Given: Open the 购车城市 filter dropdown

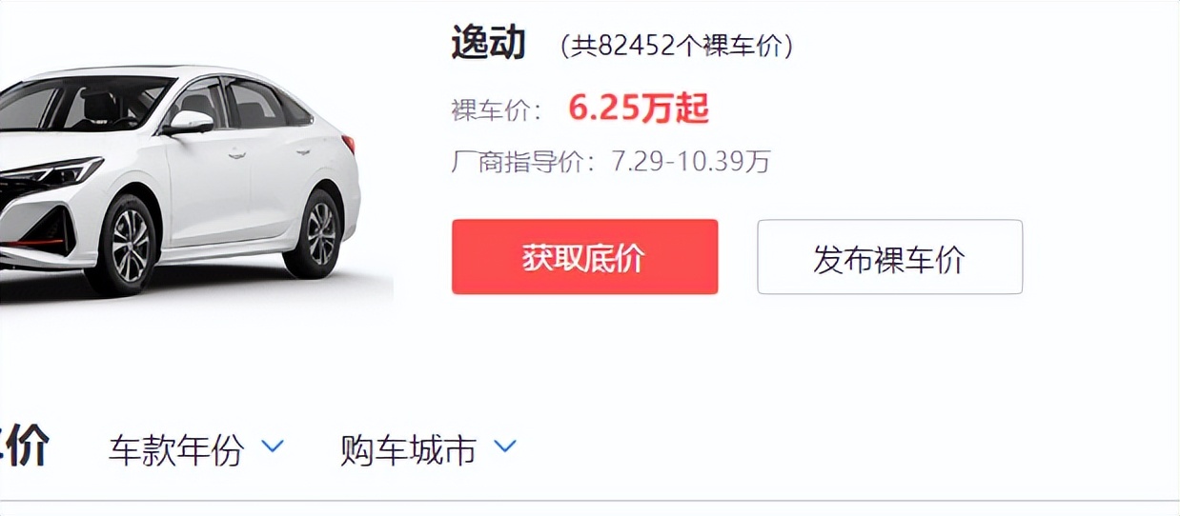Looking at the screenshot, I should 428,449.
